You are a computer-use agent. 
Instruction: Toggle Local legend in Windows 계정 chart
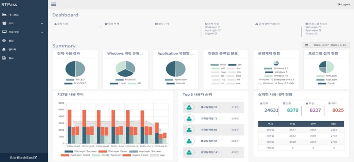pyautogui.click(x=118, y=83)
